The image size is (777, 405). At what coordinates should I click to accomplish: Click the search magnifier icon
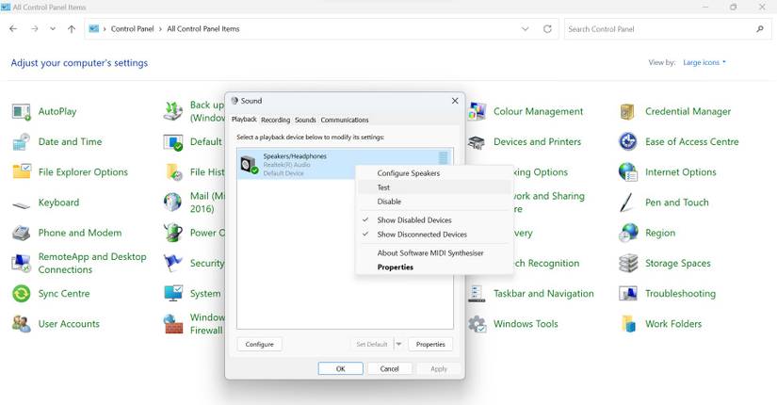click(760, 29)
